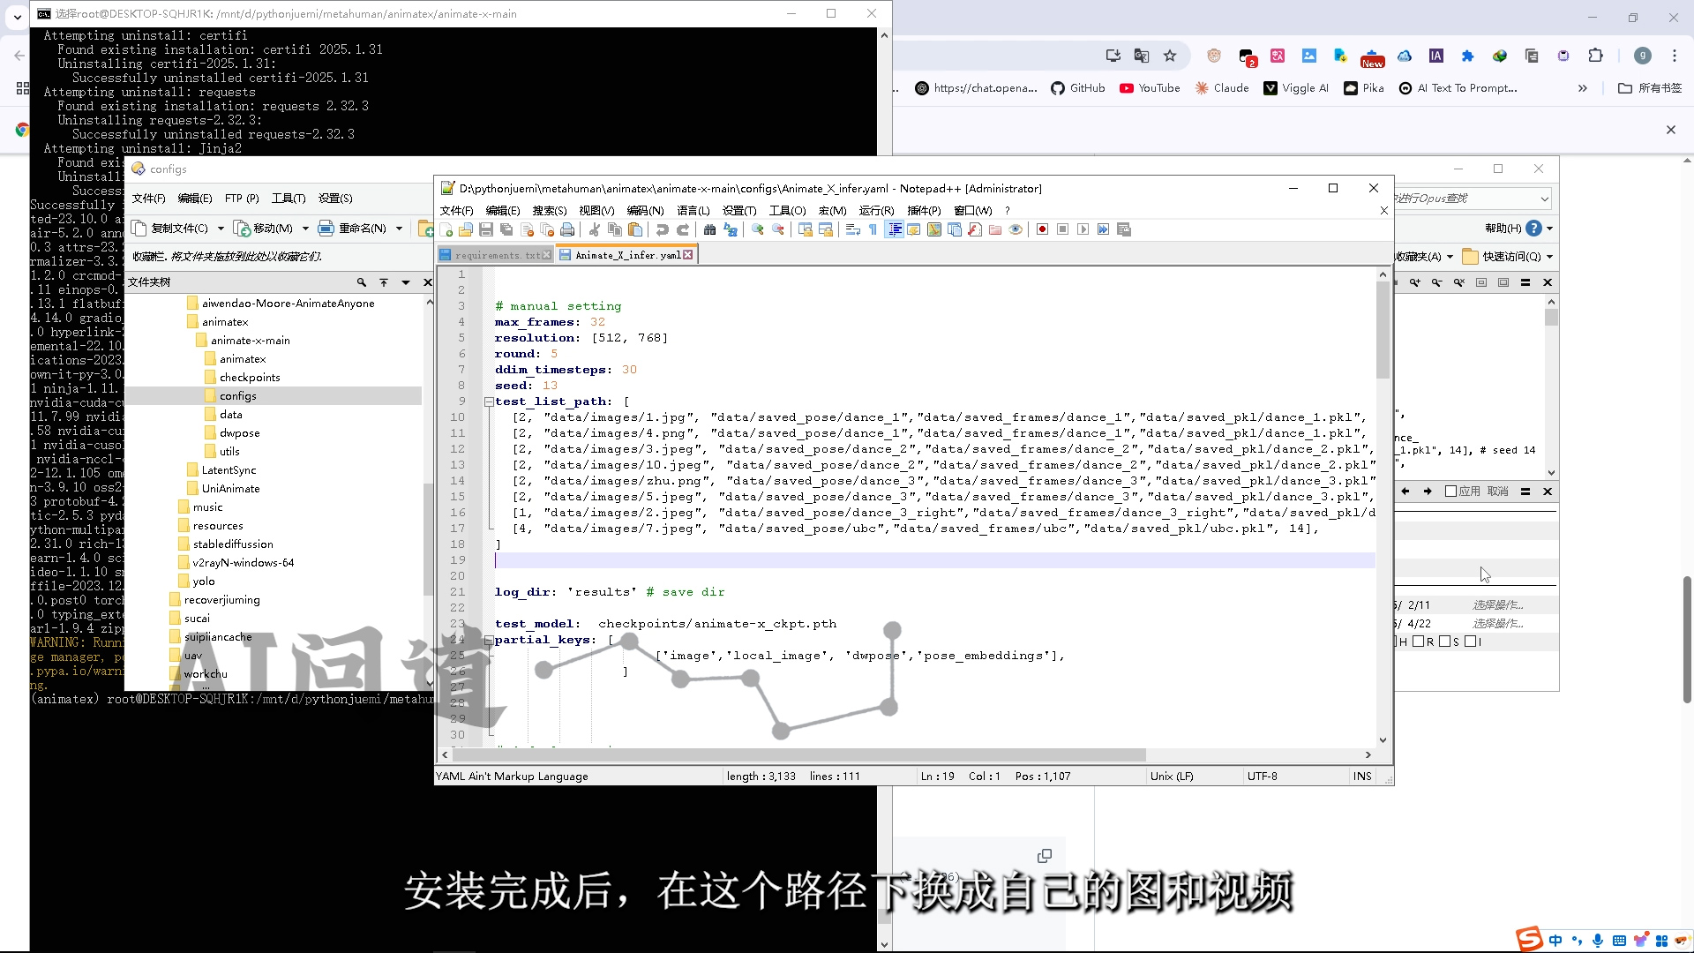Open the YouTube bookmark link

[x=1150, y=88]
